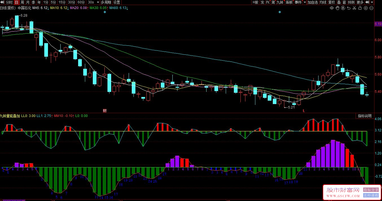Click the 窗 window button

coord(344,2)
